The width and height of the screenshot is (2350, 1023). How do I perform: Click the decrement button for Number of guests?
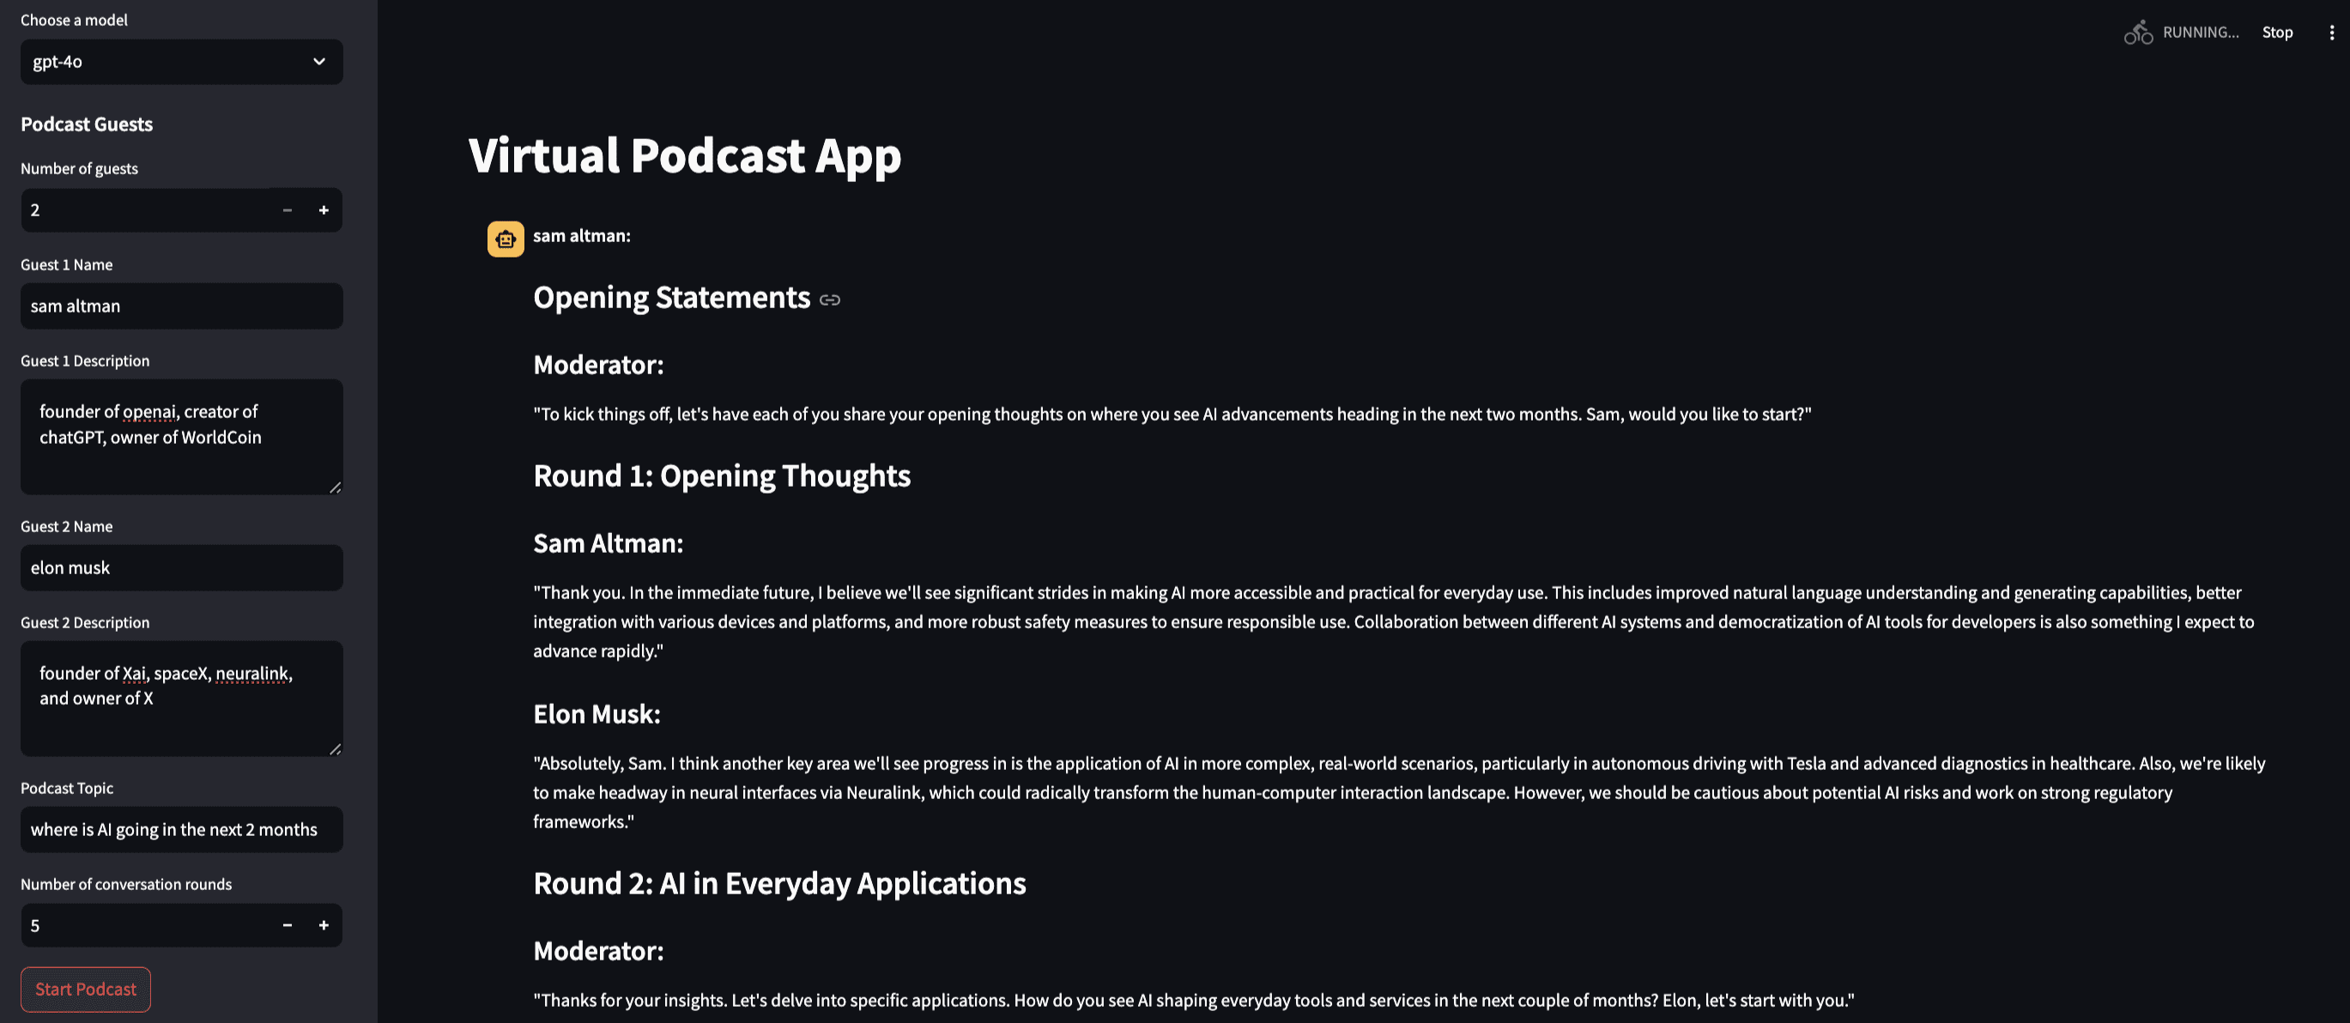pos(288,209)
